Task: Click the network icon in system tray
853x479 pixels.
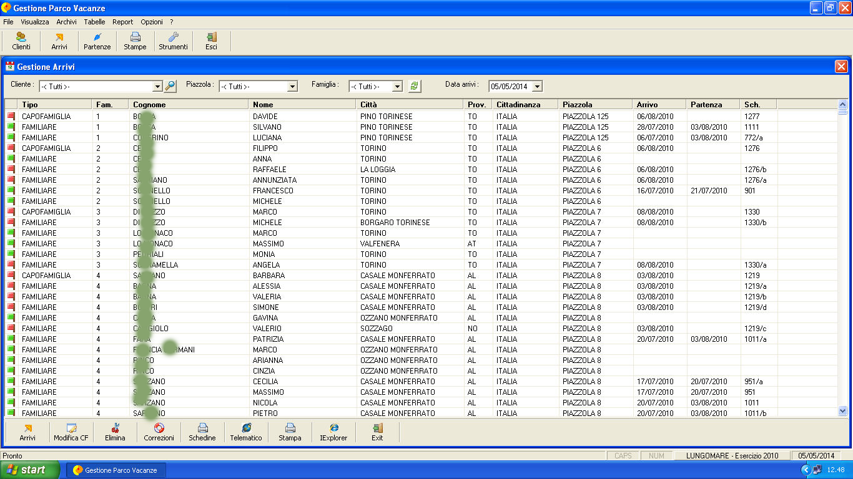Action: (817, 470)
